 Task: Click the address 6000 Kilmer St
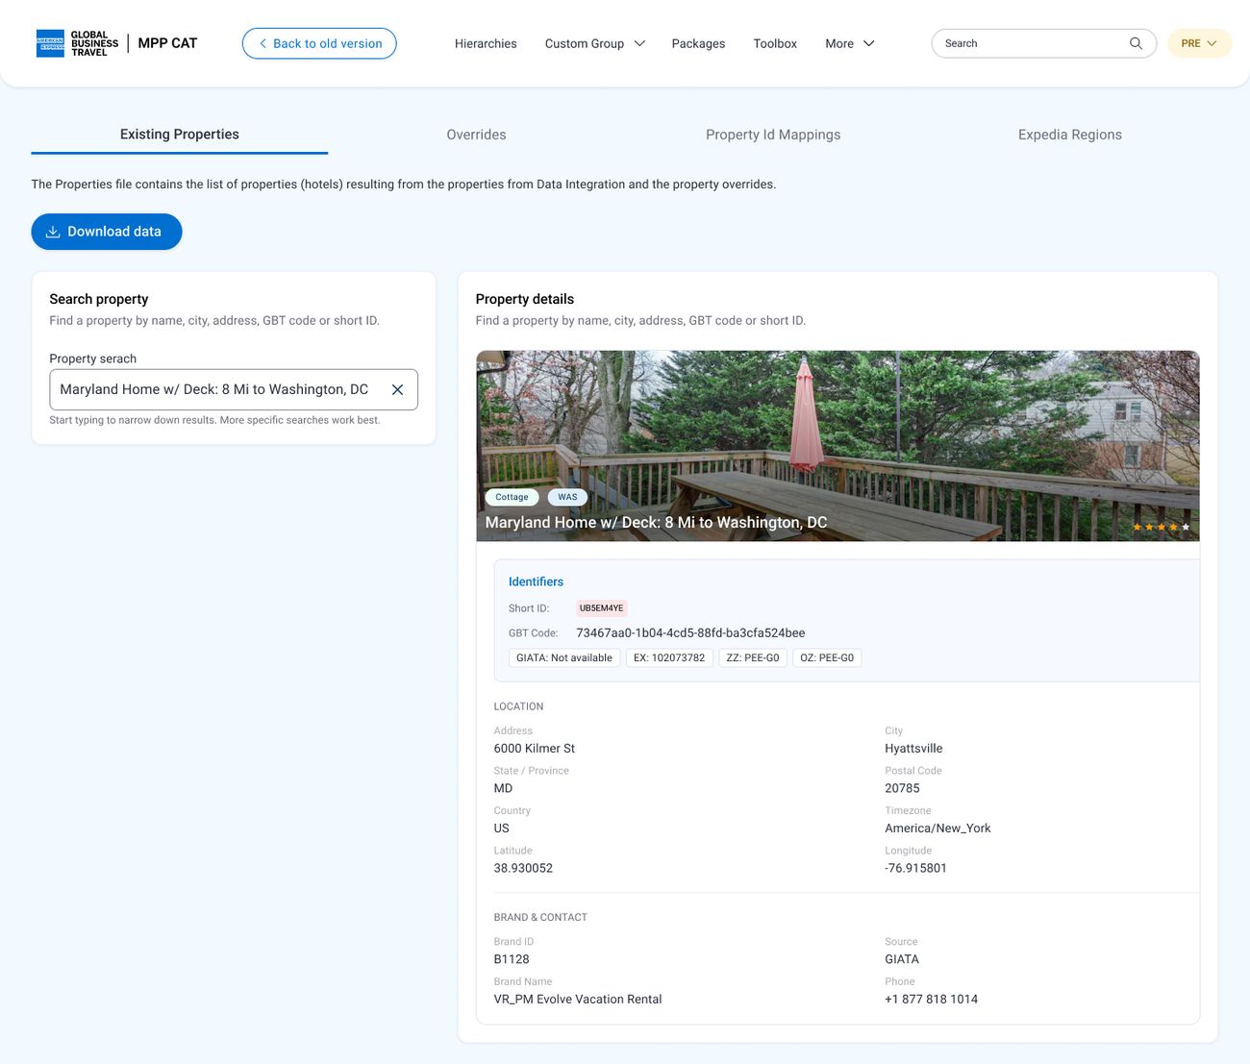535,749
